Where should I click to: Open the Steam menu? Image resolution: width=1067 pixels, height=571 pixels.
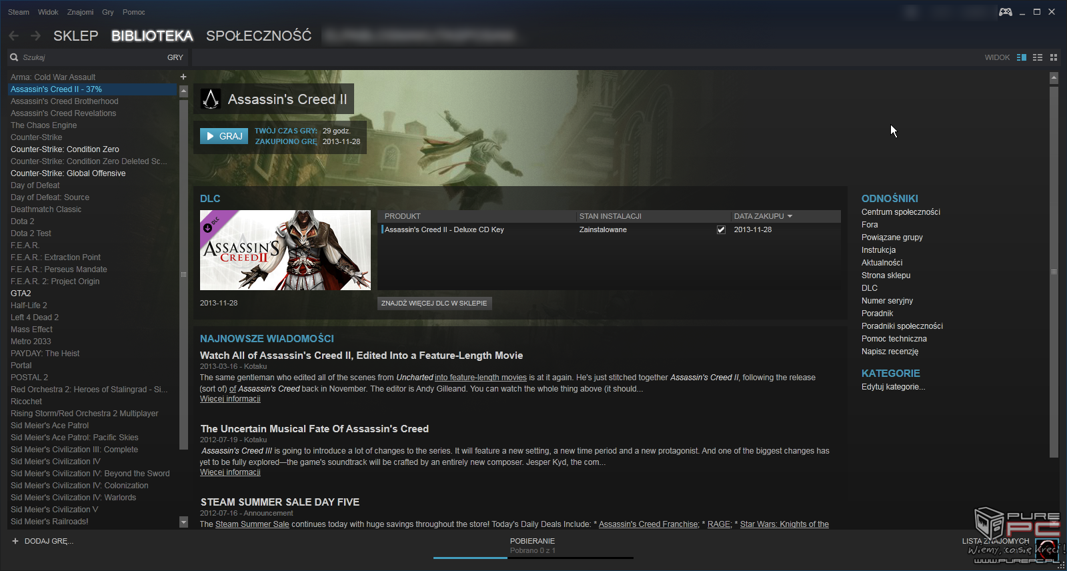(x=19, y=12)
